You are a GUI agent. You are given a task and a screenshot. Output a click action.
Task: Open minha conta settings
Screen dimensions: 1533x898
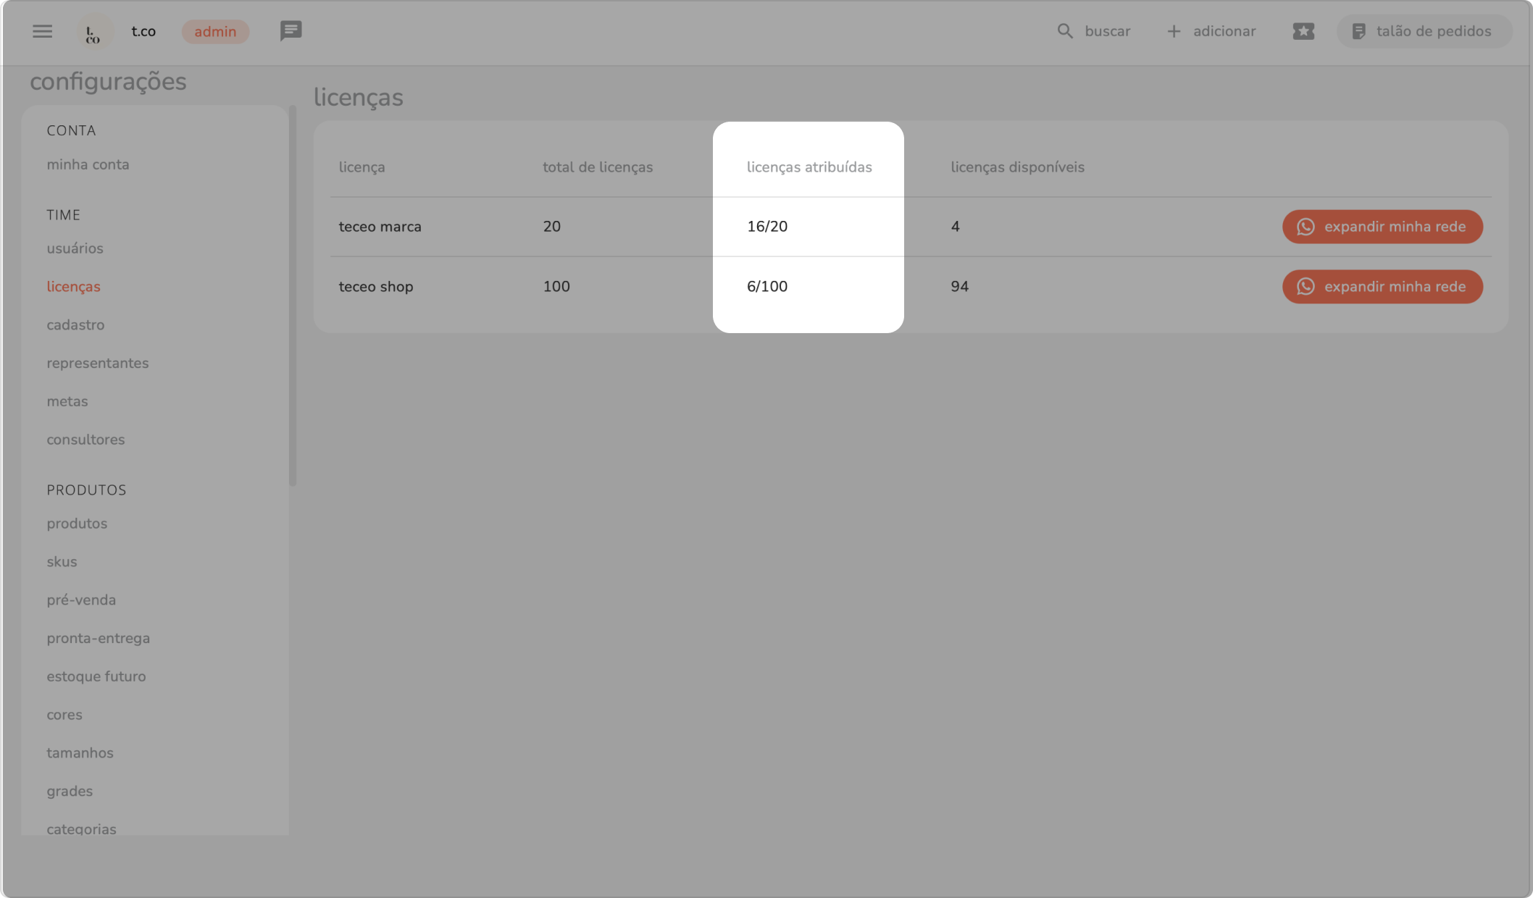point(88,164)
